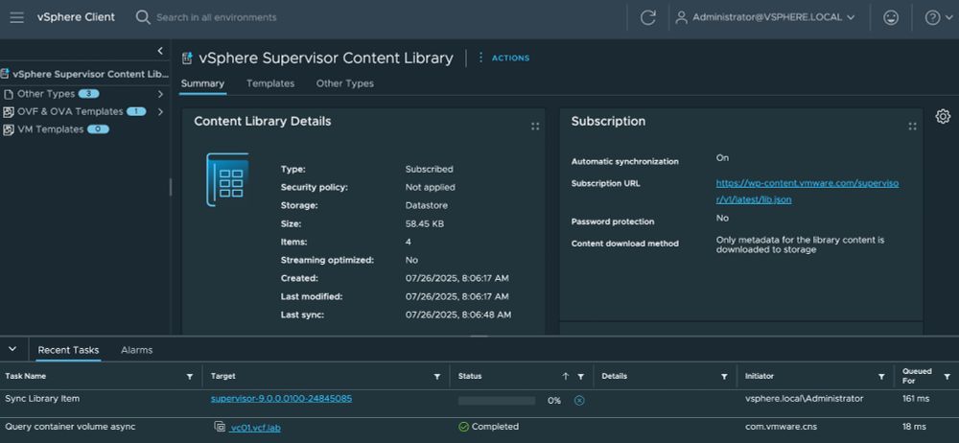Click Subscription card drag handle
The width and height of the screenshot is (959, 443).
tap(913, 126)
